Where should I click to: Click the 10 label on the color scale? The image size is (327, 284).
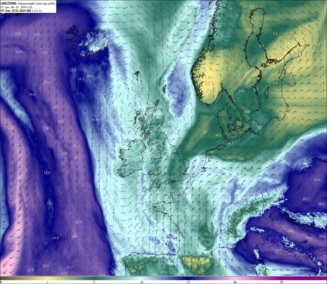[141, 282]
